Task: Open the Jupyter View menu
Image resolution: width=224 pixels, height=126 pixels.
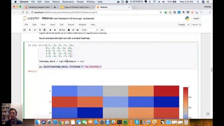Action: pos(43,25)
